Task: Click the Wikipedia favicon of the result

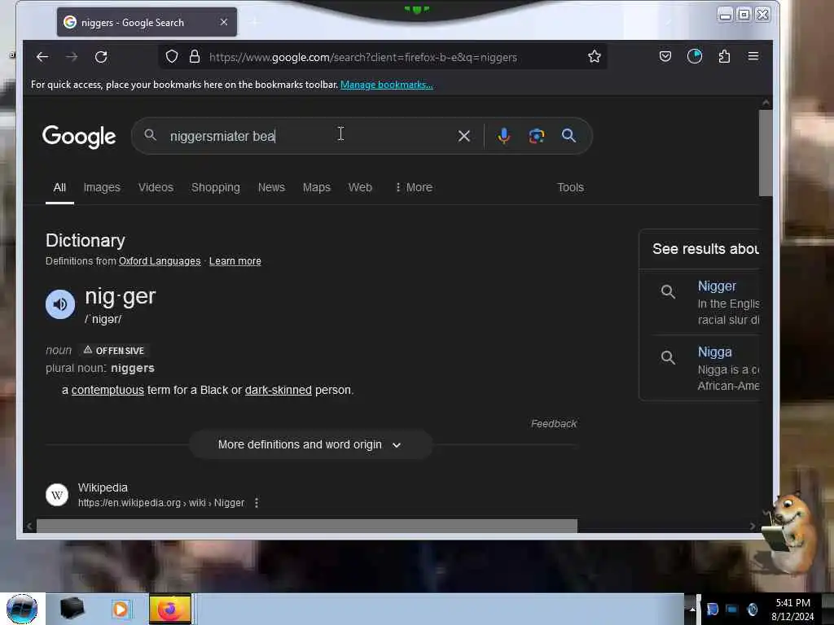Action: point(57,495)
